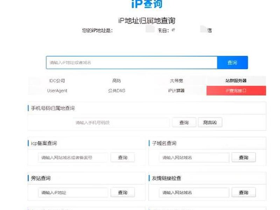Viewport: 280px width, 210px height.
Task: Focus the 子域名查询 domain input field
Action: click(194, 157)
